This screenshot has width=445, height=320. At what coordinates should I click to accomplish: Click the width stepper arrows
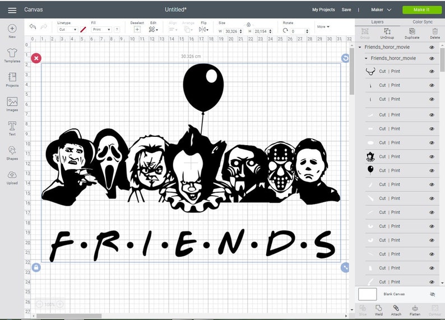click(x=241, y=31)
